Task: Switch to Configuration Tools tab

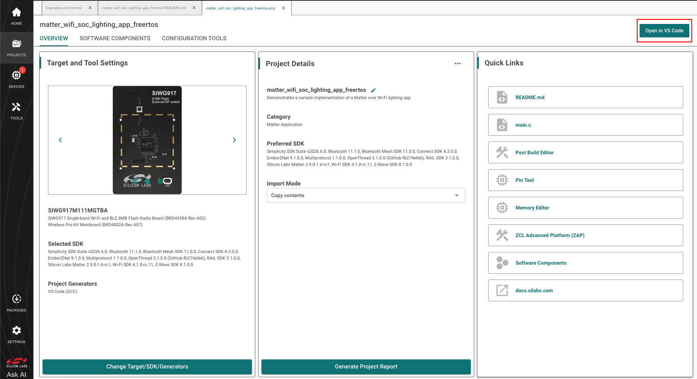Action: tap(194, 38)
